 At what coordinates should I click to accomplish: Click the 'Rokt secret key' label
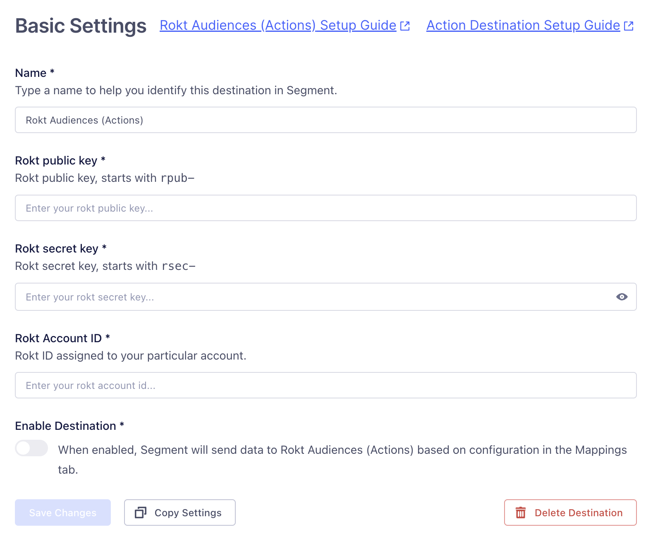(61, 248)
